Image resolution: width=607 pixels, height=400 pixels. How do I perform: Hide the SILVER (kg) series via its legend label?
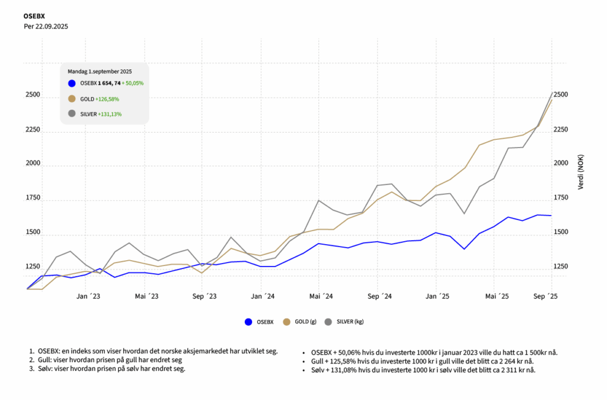click(x=350, y=322)
